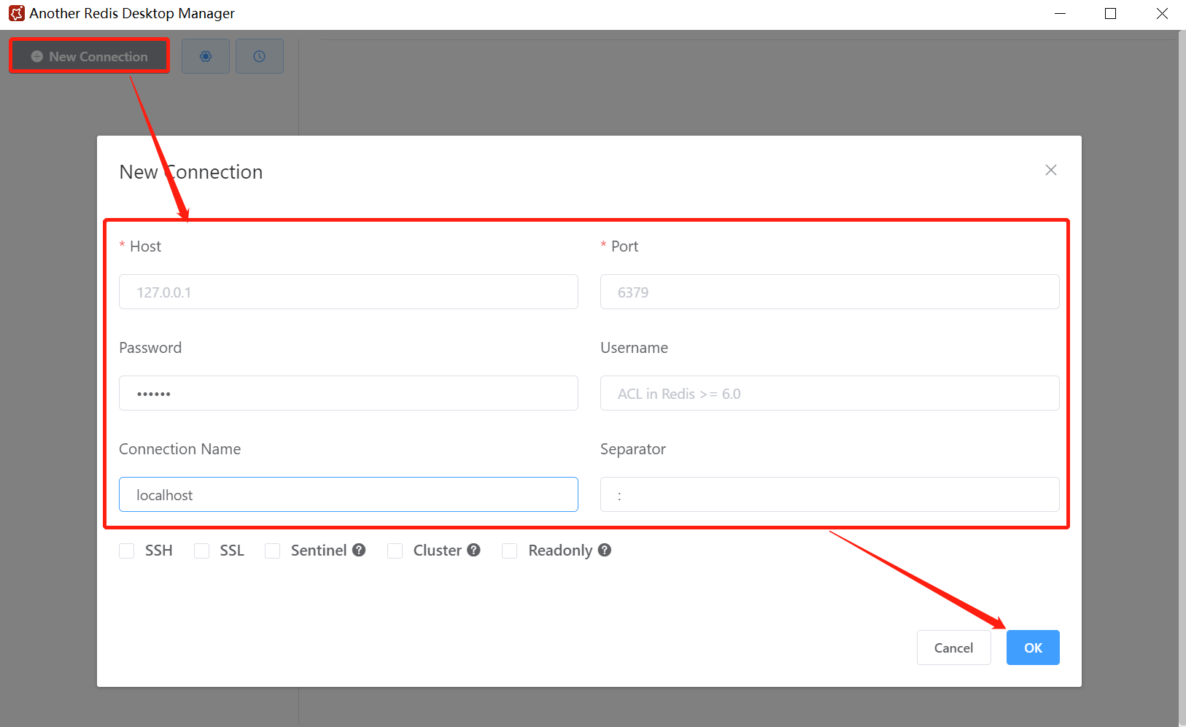Click the Cluster help question mark icon

(473, 550)
